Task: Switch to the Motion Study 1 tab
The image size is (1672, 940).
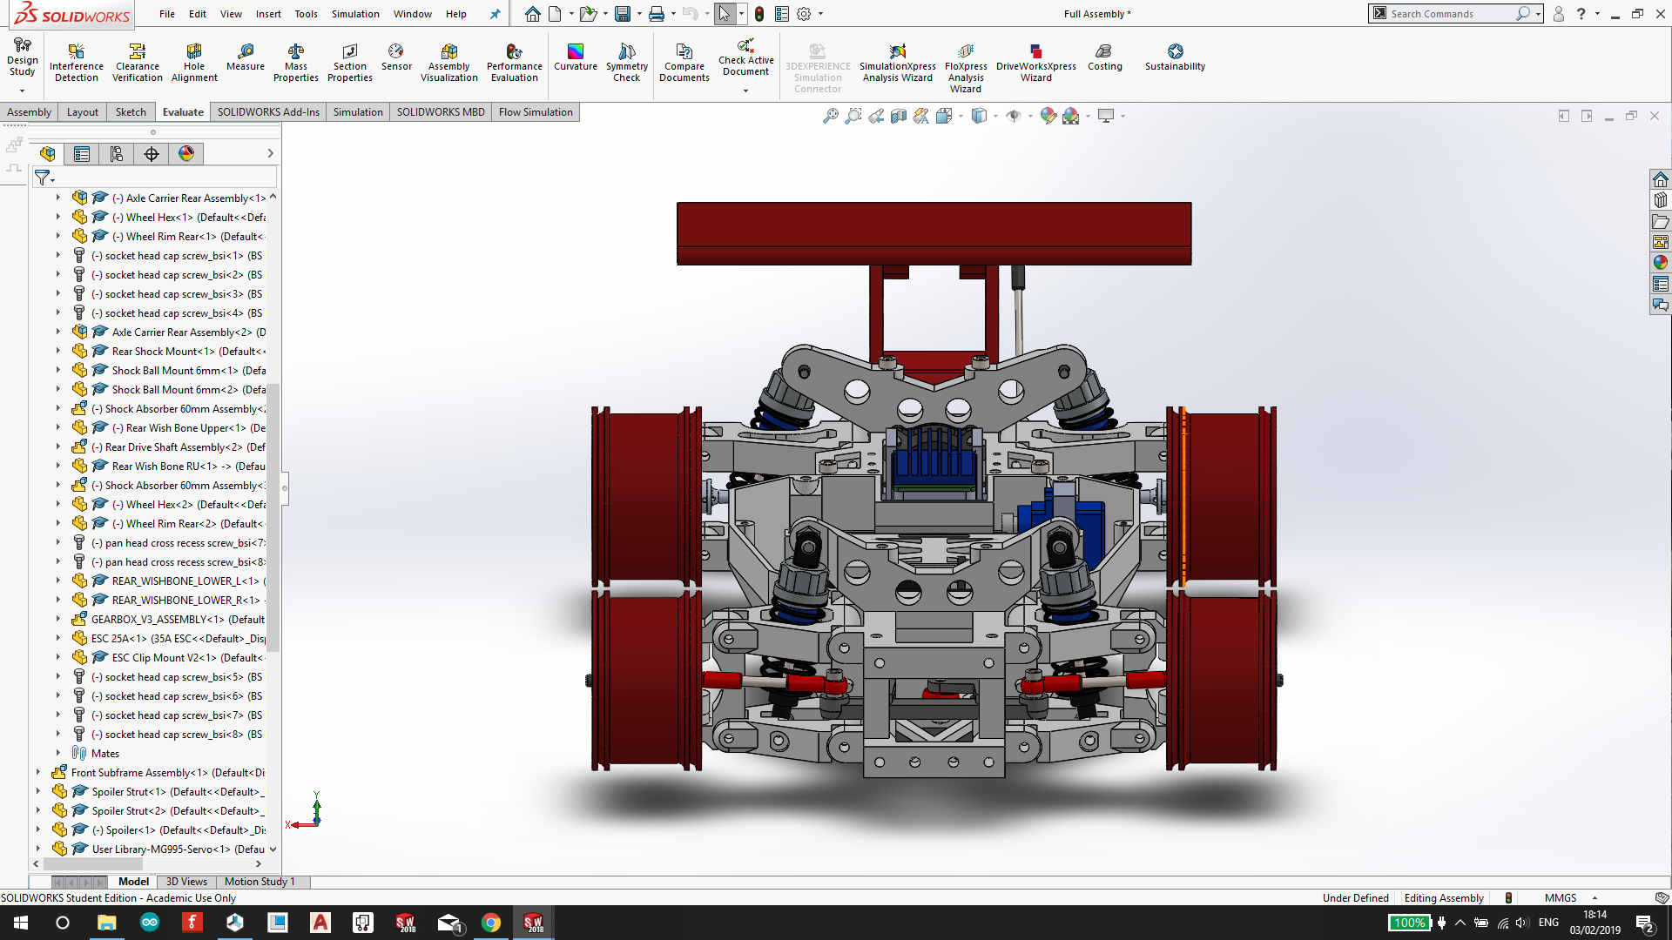Action: (259, 880)
